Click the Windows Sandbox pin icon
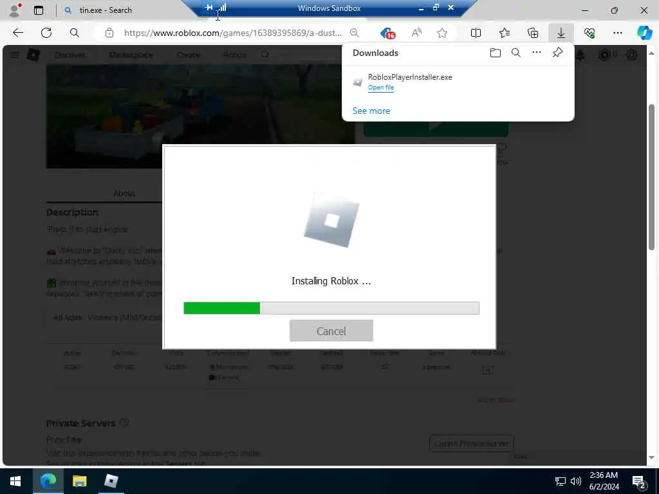Screen dimensions: 659x494 (209, 8)
